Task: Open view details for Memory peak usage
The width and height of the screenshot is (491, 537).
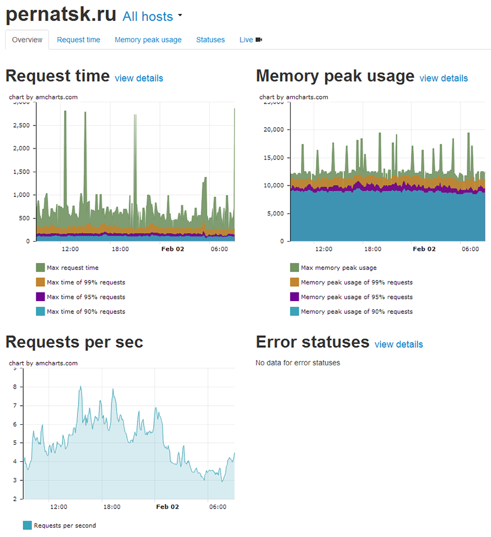Action: (x=444, y=79)
